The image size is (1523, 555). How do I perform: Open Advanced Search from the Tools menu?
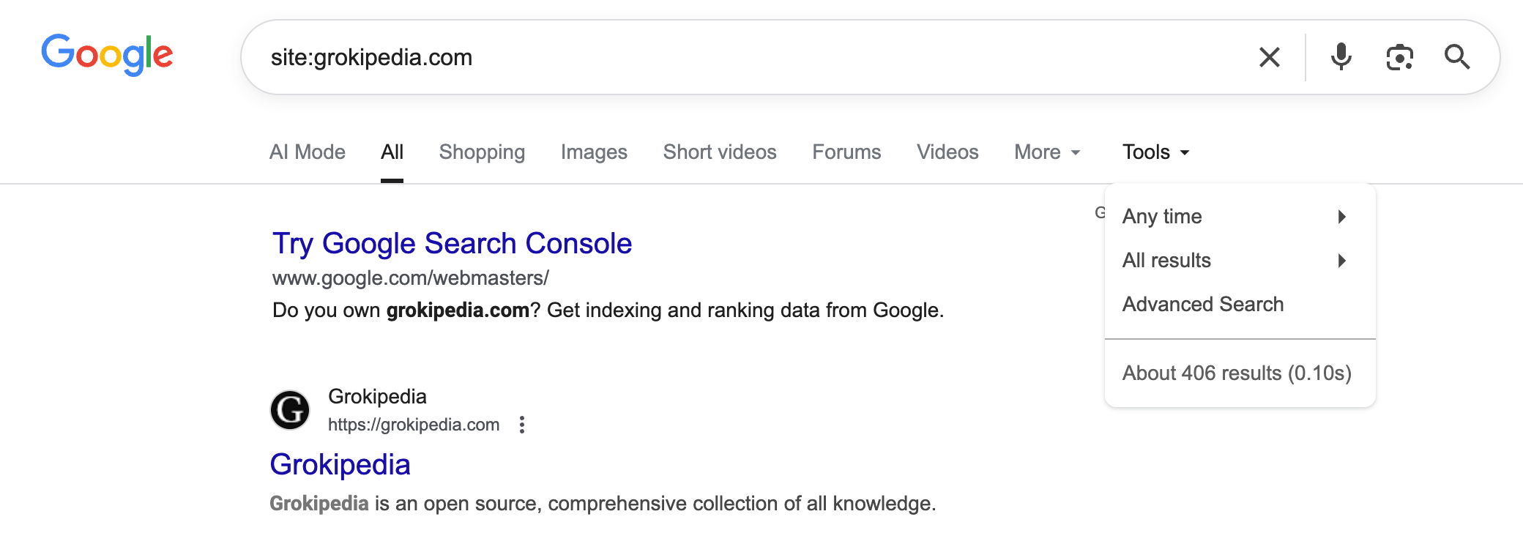point(1203,305)
